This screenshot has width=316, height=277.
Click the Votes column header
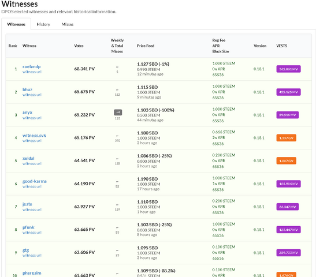point(79,46)
